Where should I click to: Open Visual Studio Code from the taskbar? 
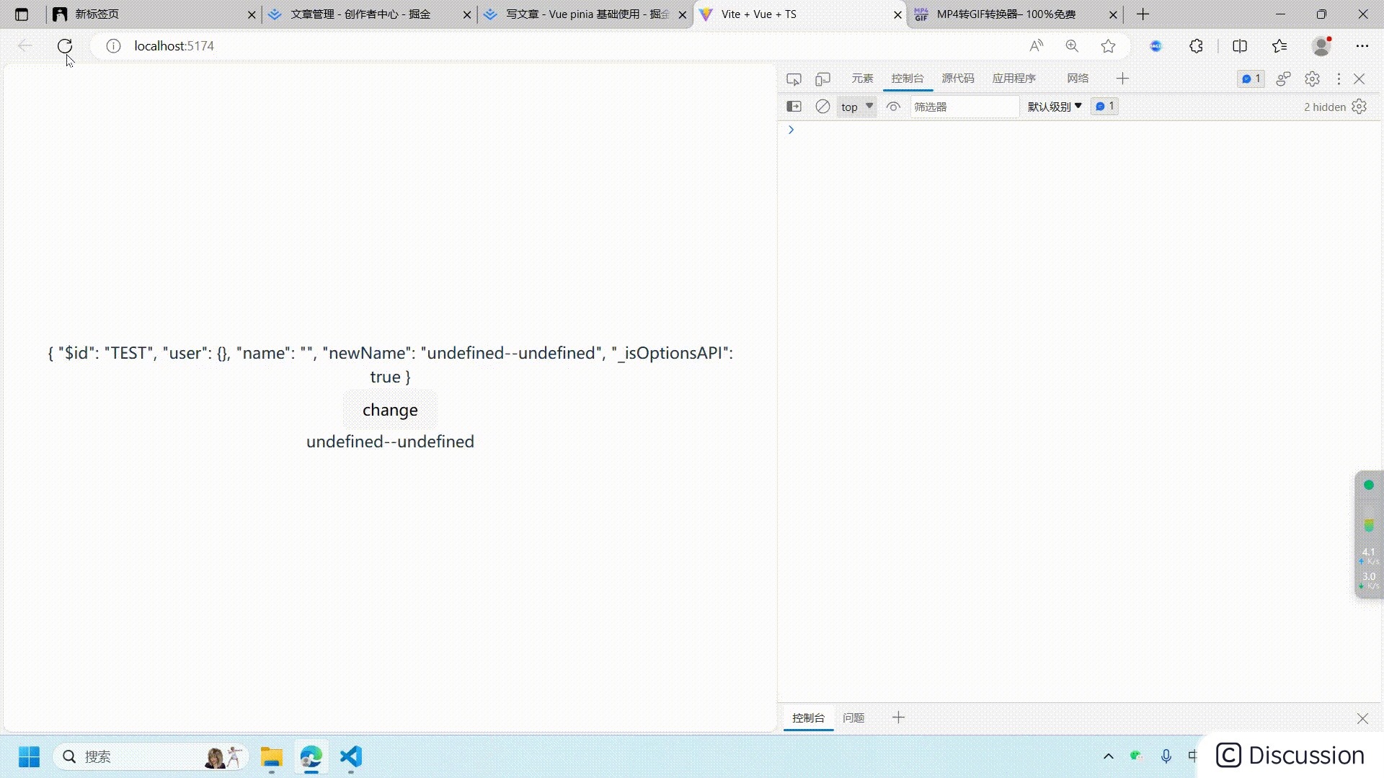[x=351, y=757]
